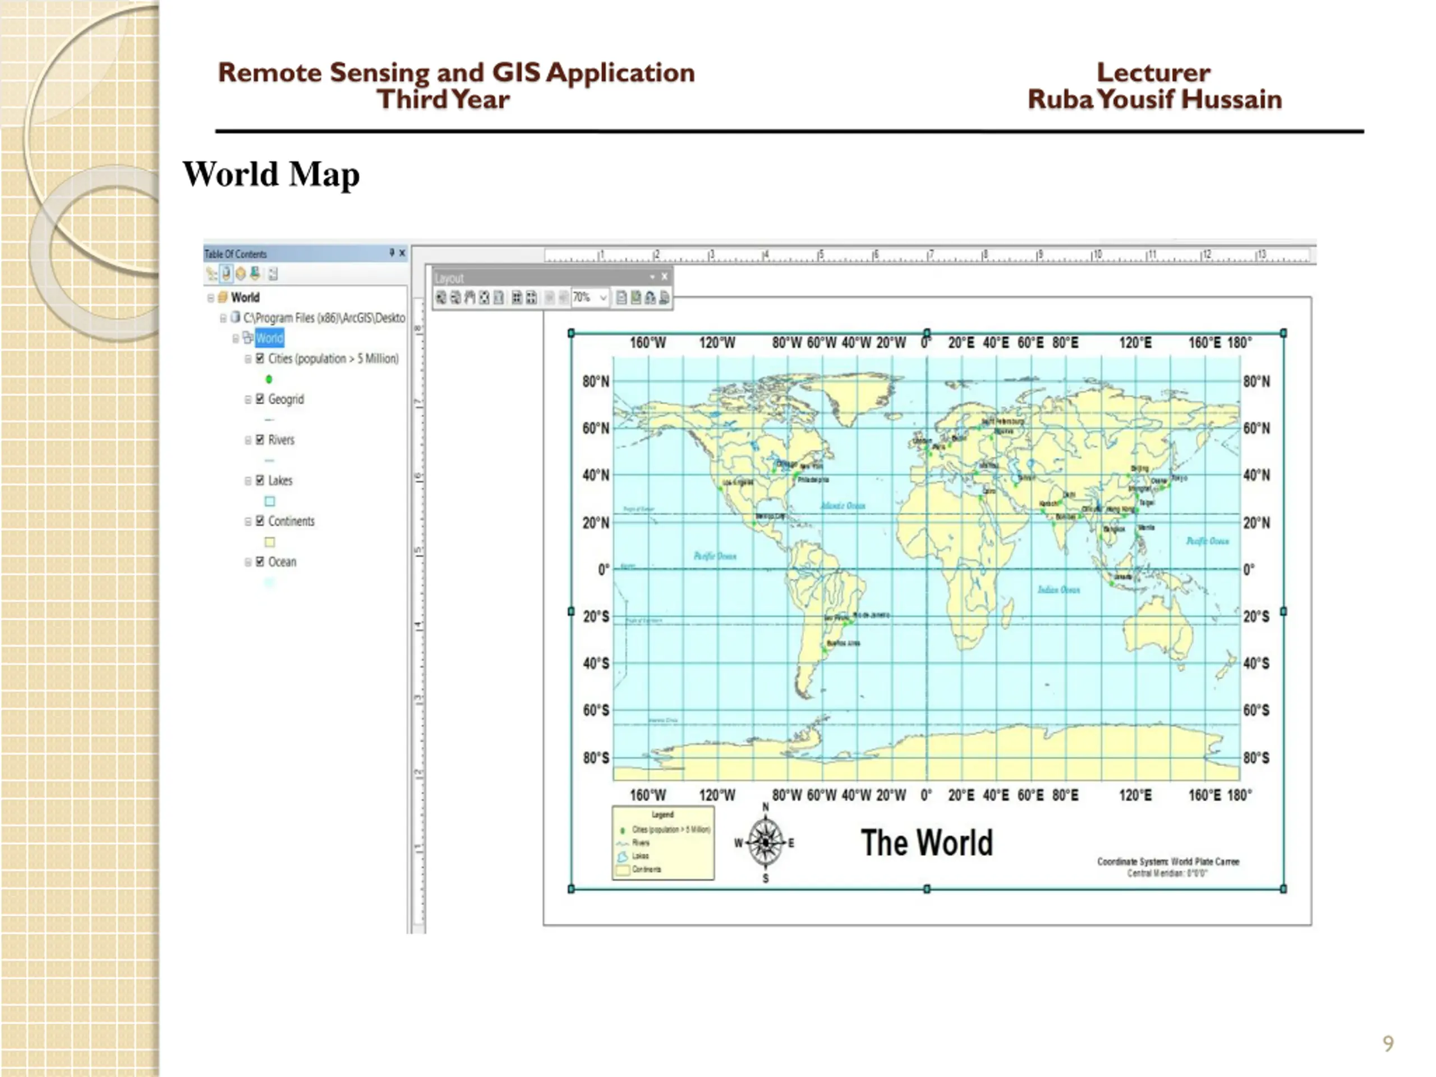Select the Rivers layer name
This screenshot has height=1077, width=1436.
tap(281, 440)
